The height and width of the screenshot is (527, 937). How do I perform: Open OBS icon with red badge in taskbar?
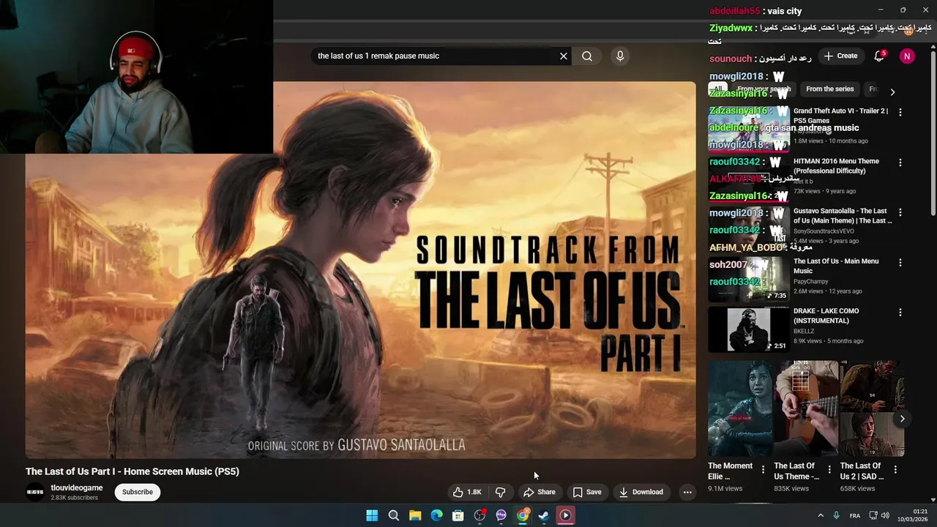tap(480, 515)
